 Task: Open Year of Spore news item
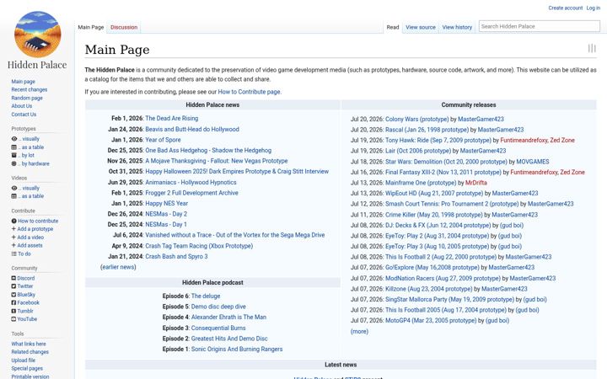[163, 140]
